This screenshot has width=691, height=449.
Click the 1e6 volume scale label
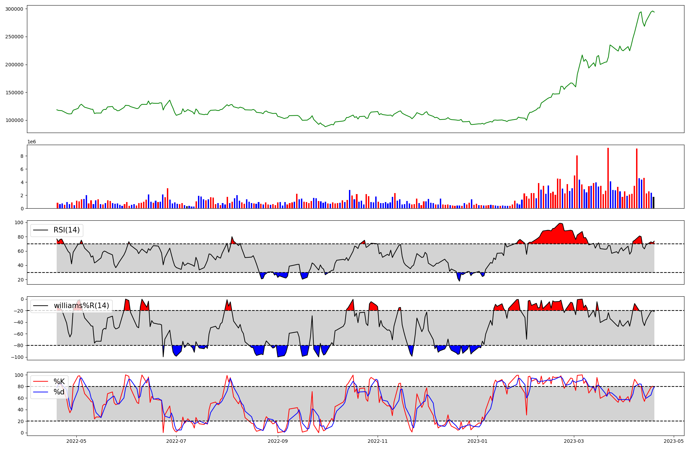(x=31, y=142)
